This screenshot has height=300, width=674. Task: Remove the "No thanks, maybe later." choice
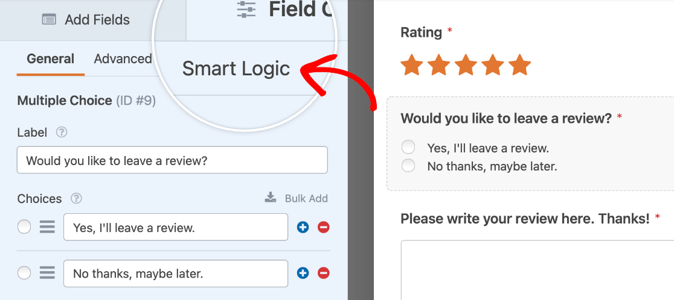point(324,273)
